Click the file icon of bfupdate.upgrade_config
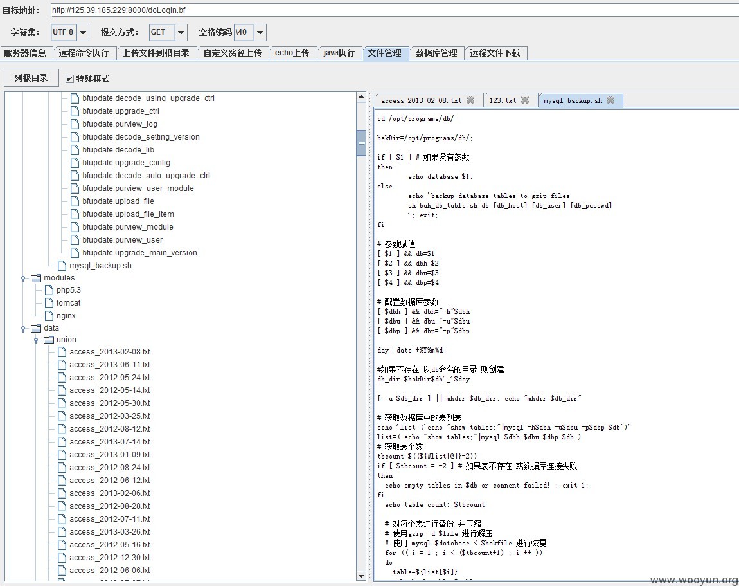 [x=75, y=163]
